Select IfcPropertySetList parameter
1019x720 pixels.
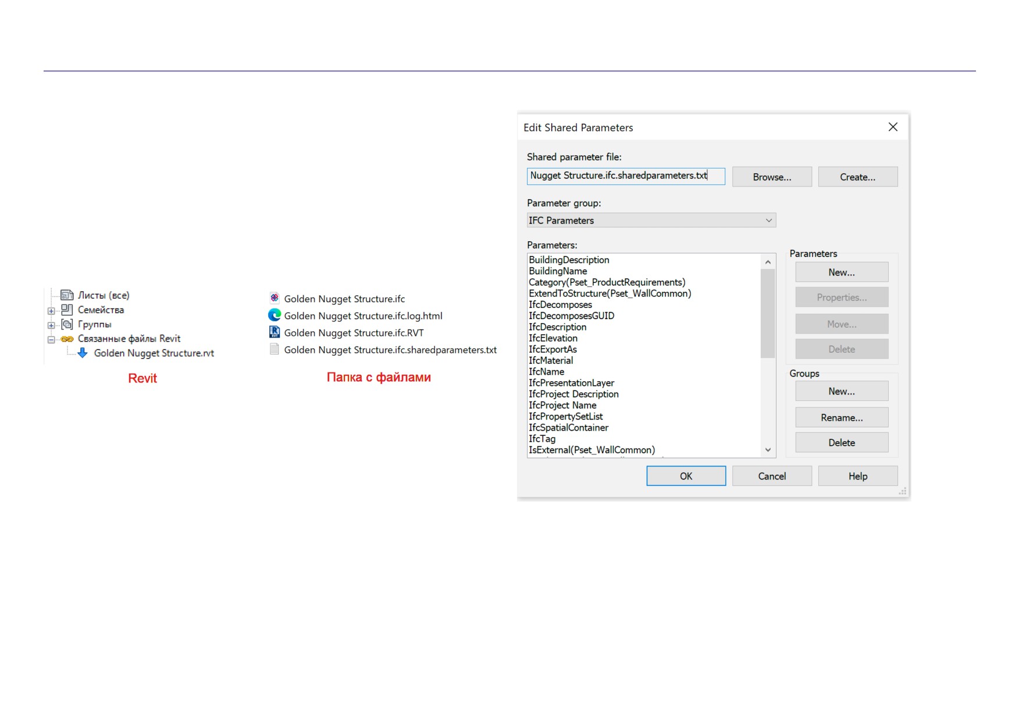click(565, 416)
